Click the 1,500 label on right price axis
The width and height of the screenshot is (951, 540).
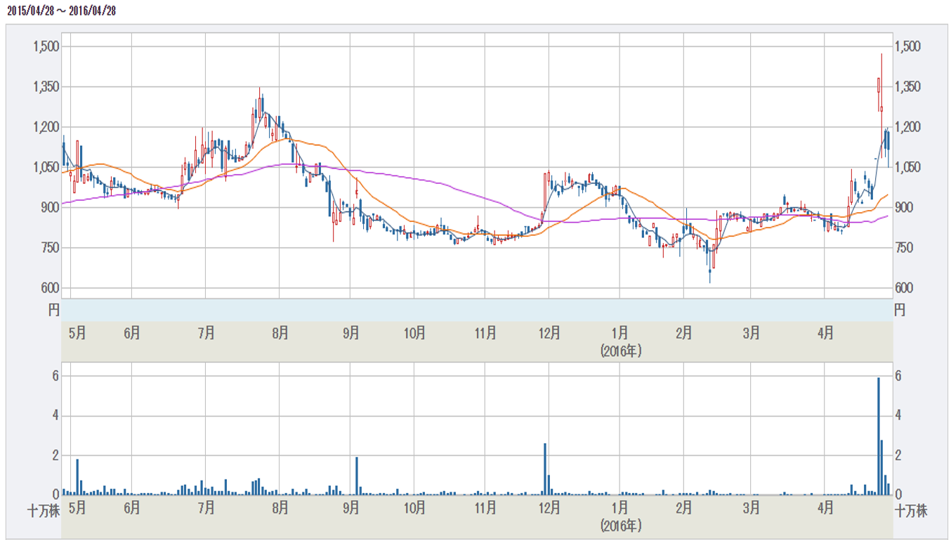click(907, 46)
